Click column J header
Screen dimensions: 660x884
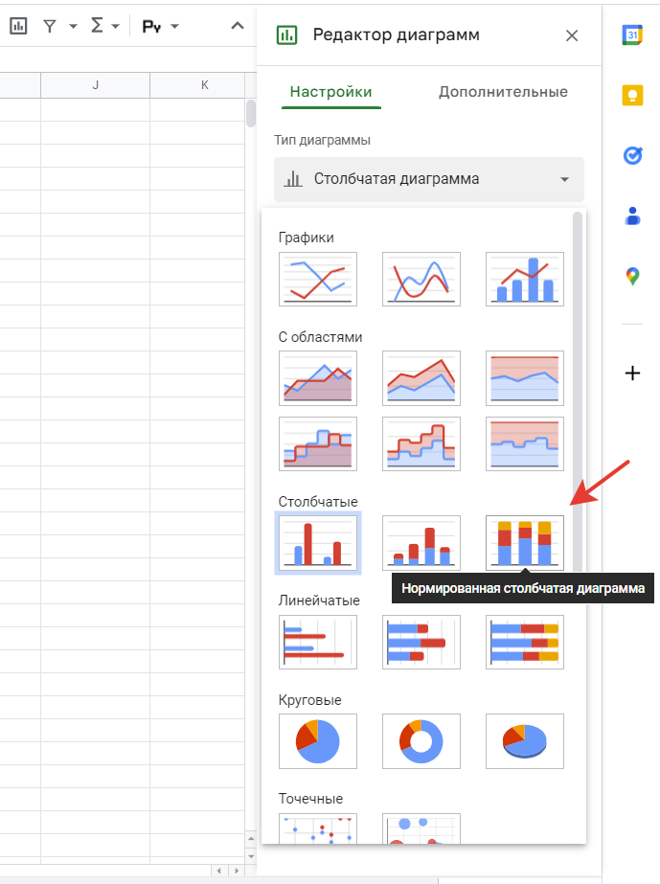(x=95, y=85)
